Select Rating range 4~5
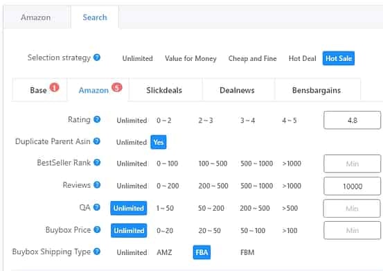Viewport: 383px width, 271px height. coord(290,120)
